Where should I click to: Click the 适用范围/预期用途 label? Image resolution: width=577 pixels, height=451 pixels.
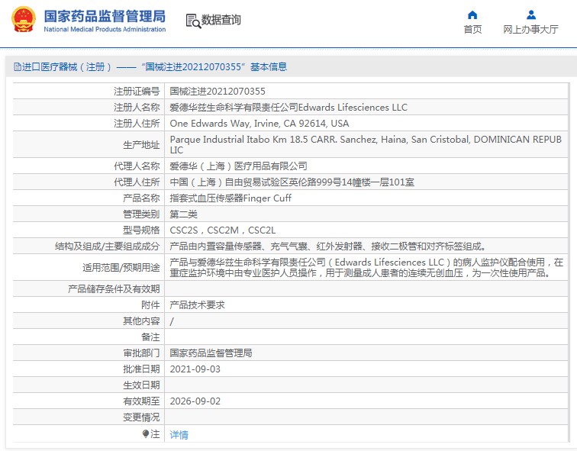[x=121, y=267]
